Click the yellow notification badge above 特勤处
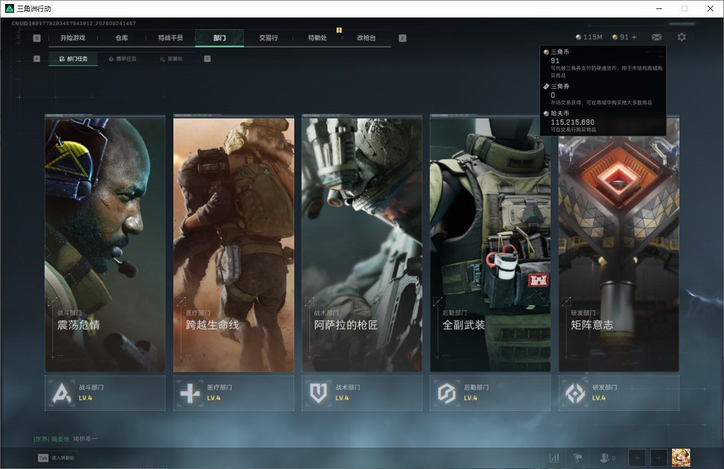The height and width of the screenshot is (469, 724). (339, 30)
